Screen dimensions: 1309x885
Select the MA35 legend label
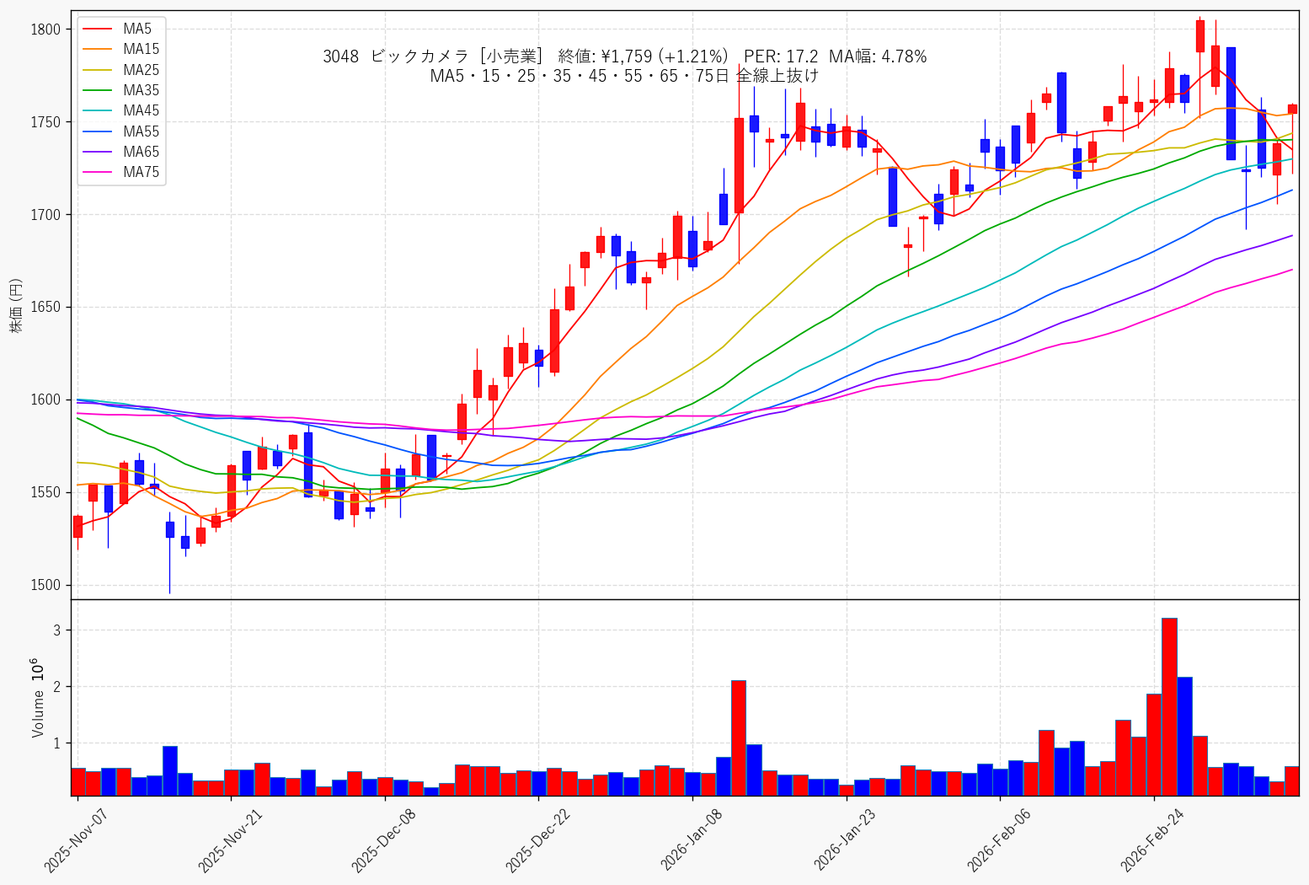(x=141, y=90)
